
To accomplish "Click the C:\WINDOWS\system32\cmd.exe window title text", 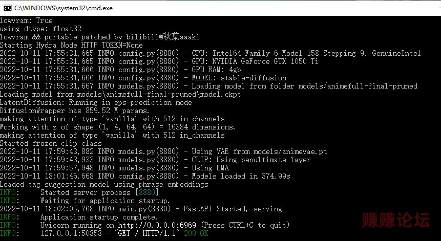I will point(64,8).
